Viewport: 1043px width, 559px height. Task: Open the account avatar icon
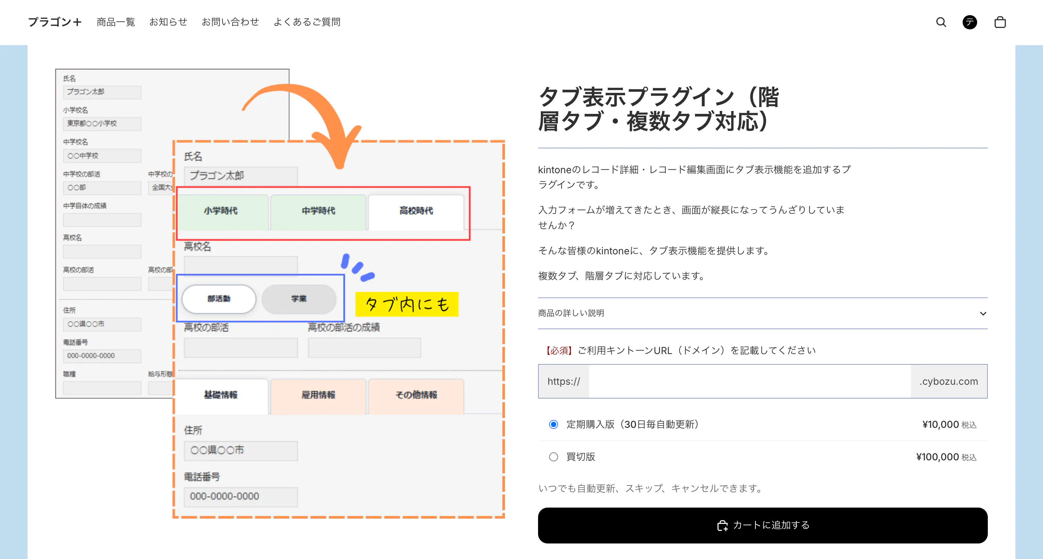[969, 22]
